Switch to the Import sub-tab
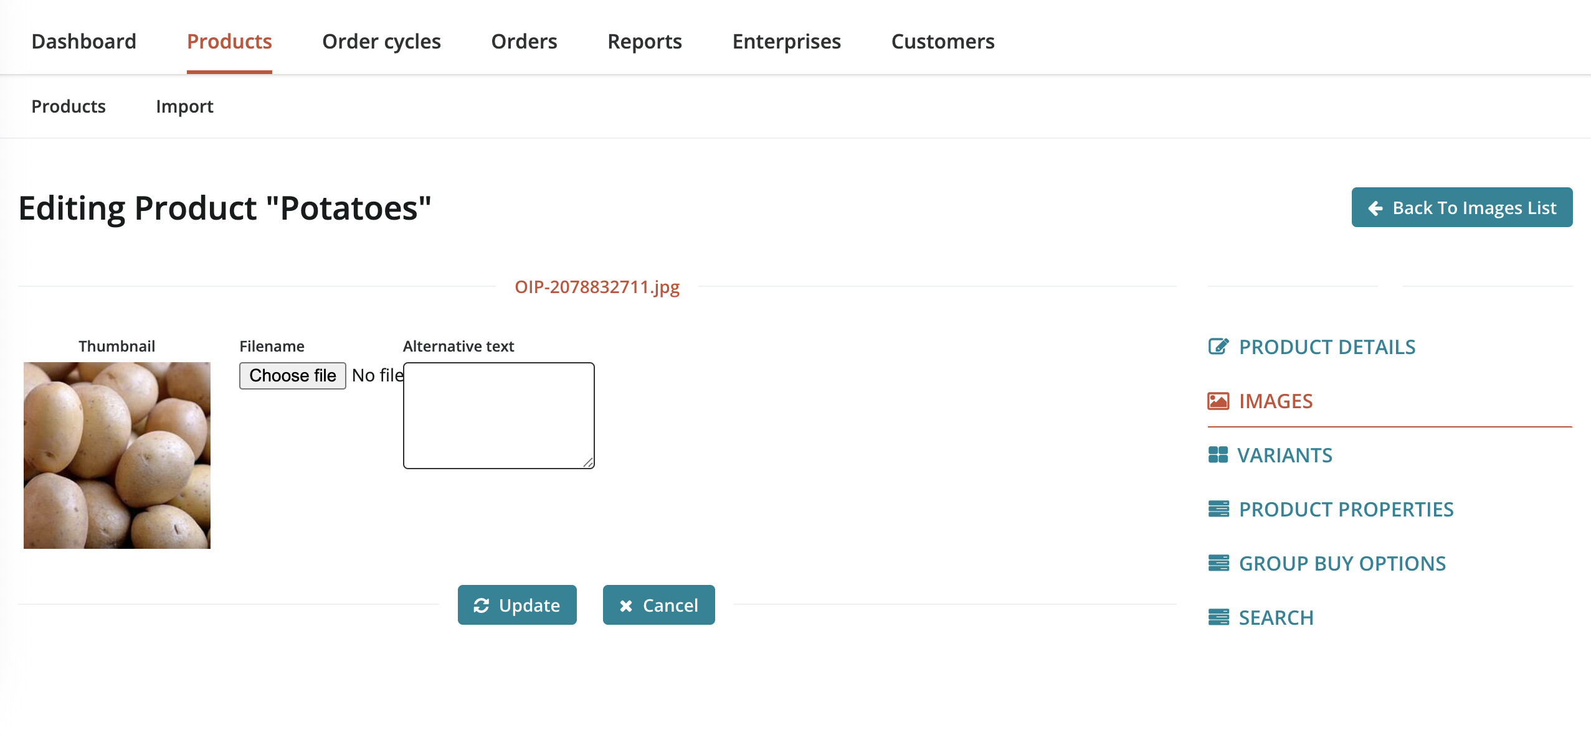The image size is (1591, 743). (184, 106)
